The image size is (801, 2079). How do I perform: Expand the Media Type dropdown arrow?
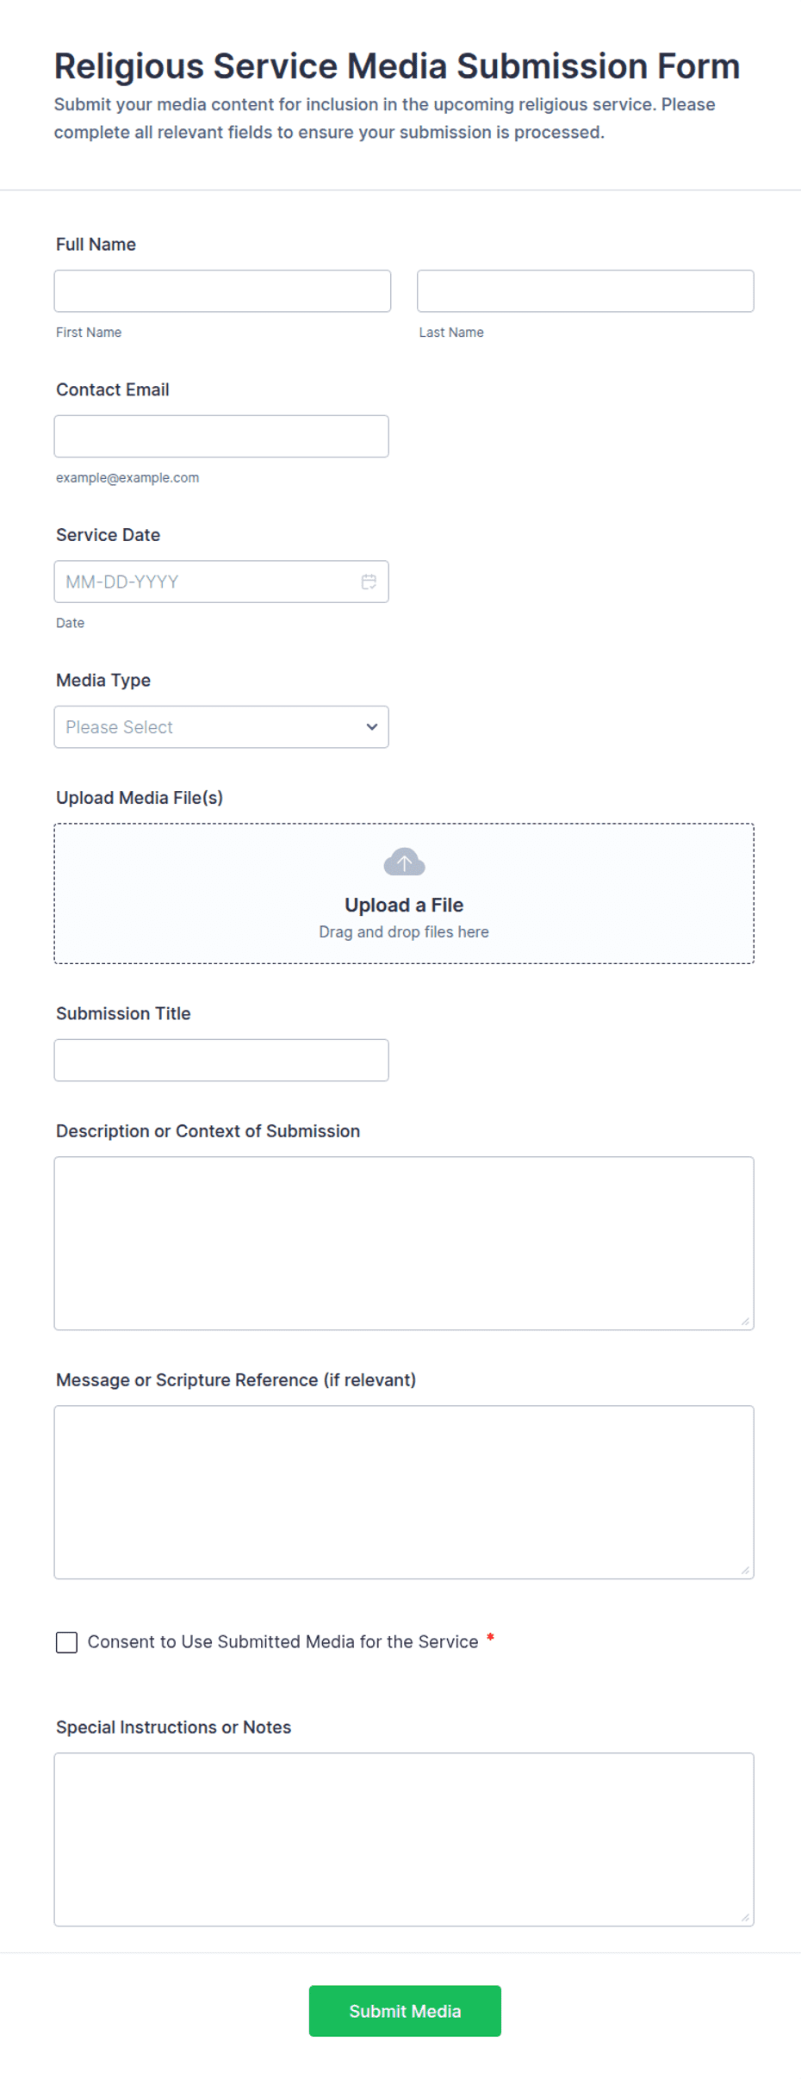pos(372,727)
